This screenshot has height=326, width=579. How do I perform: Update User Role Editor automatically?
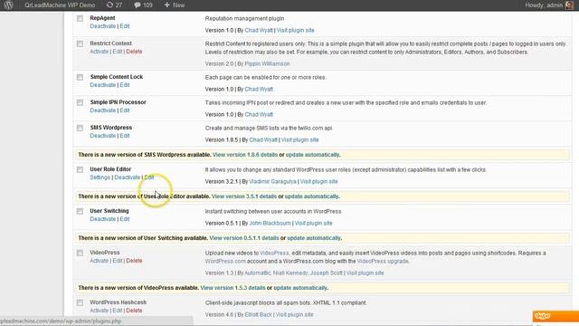(x=311, y=197)
